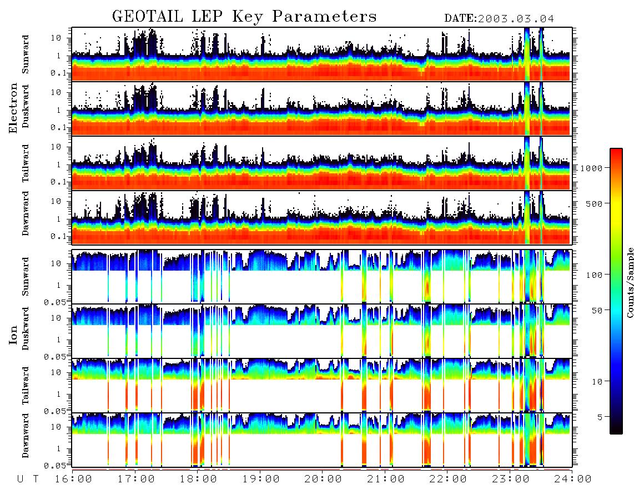Select the Ion Duskward panel label
This screenshot has width=634, height=489.
click(26, 328)
